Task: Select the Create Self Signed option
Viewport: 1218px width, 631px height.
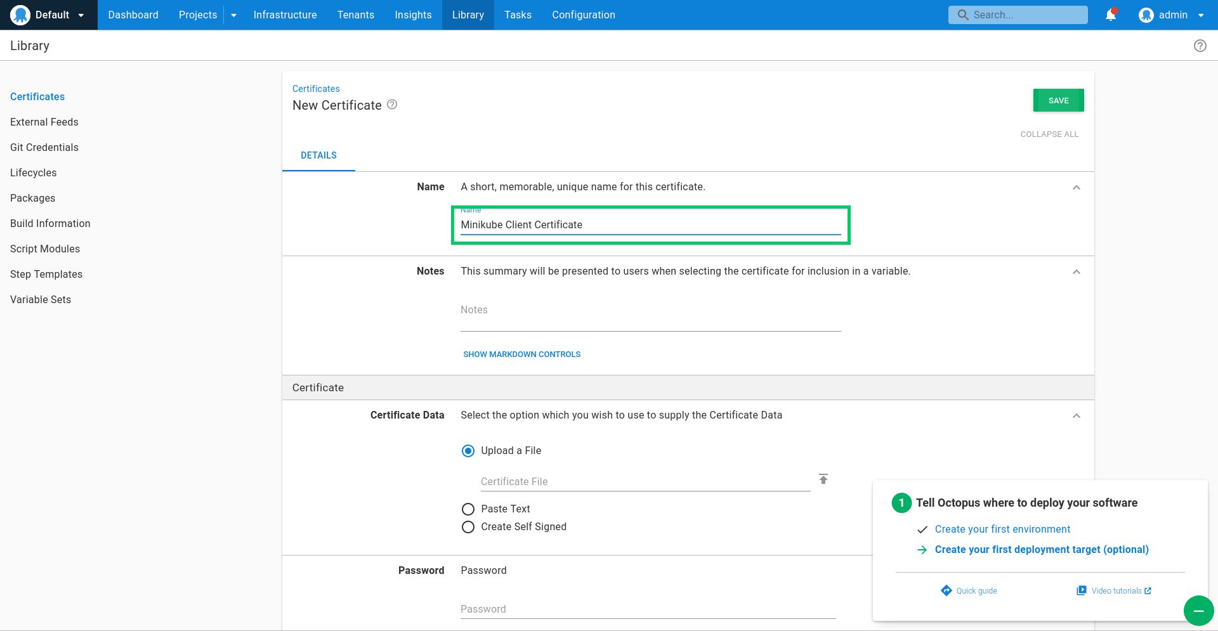Action: pyautogui.click(x=468, y=527)
